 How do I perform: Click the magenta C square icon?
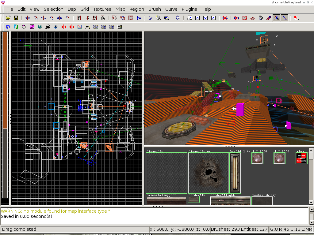(x=32, y=27)
